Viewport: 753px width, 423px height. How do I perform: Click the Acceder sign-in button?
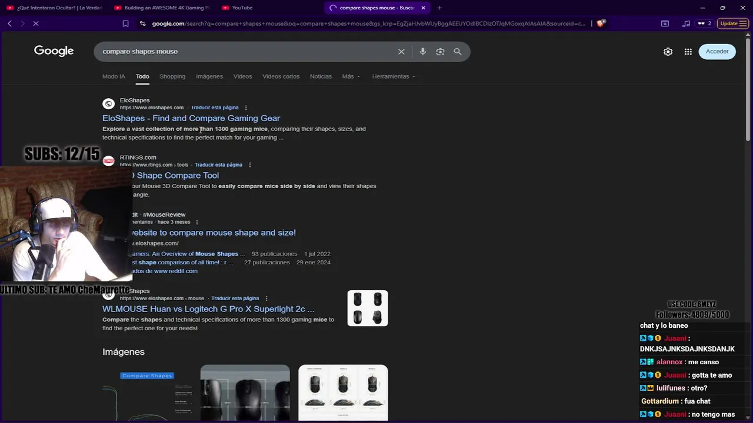(717, 52)
